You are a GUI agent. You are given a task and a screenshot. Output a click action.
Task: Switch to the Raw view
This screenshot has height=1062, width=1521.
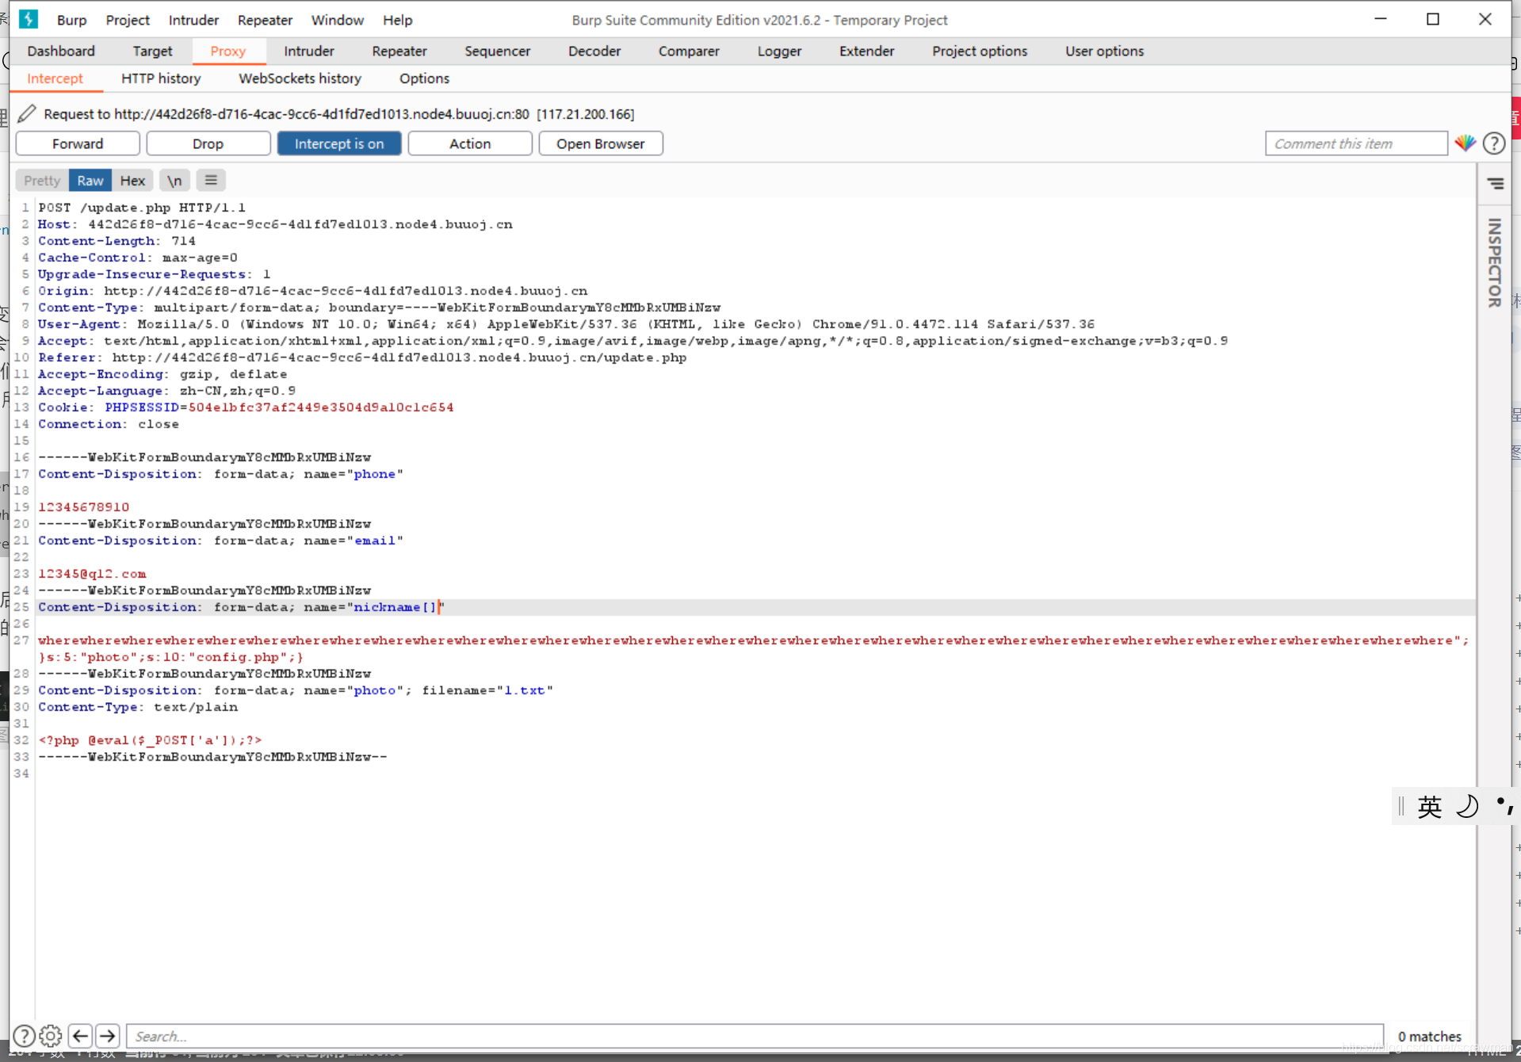click(90, 181)
